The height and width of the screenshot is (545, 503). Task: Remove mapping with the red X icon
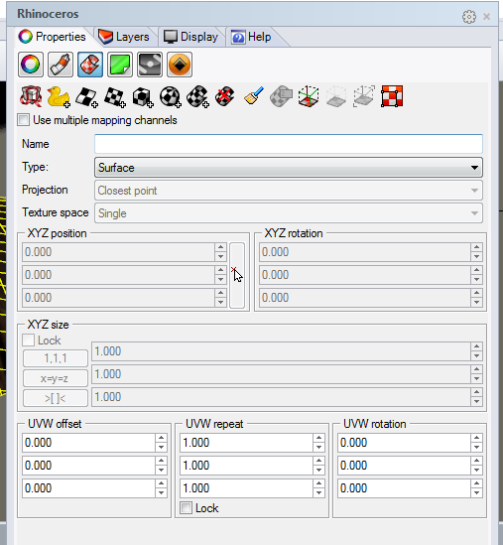[x=225, y=96]
